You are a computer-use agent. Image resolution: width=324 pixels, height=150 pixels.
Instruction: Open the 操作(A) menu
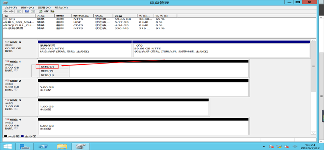coord(27,7)
